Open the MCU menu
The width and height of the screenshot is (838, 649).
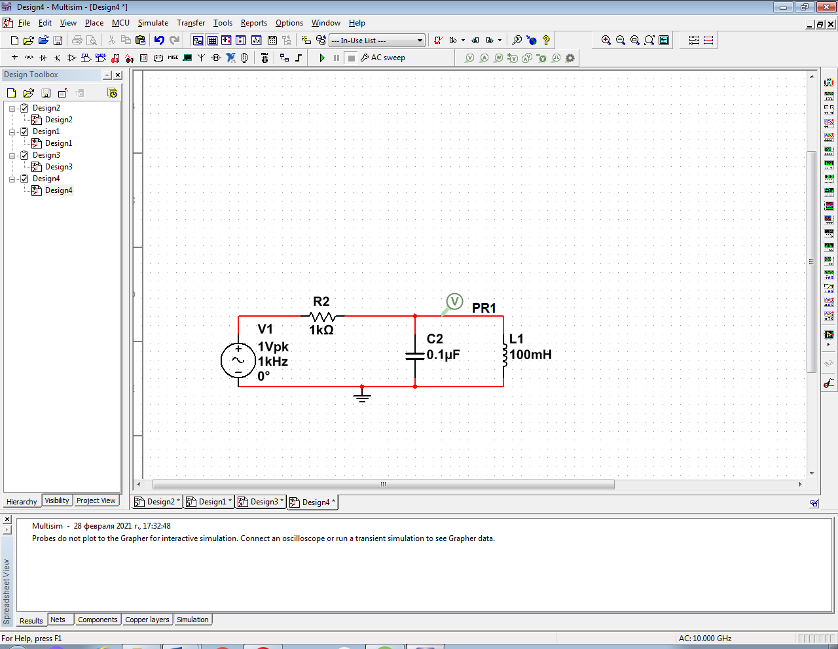(x=120, y=23)
